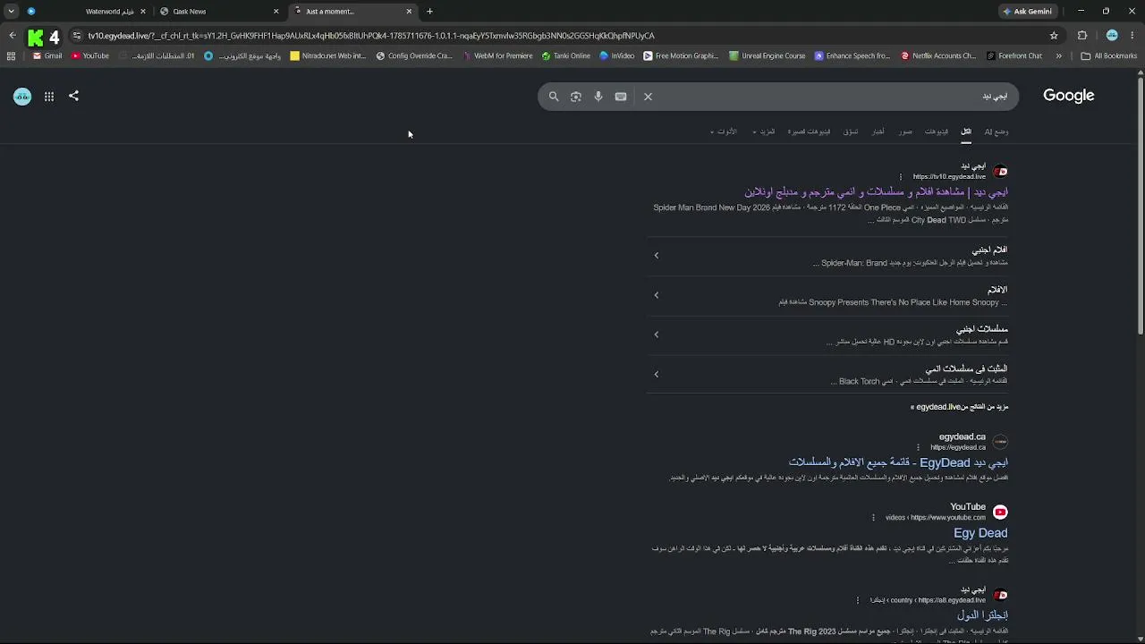
Task: Open the More (المزيد) dropdown
Action: (x=764, y=131)
